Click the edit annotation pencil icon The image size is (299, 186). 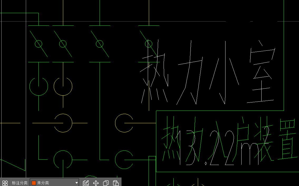pyautogui.click(x=86, y=183)
